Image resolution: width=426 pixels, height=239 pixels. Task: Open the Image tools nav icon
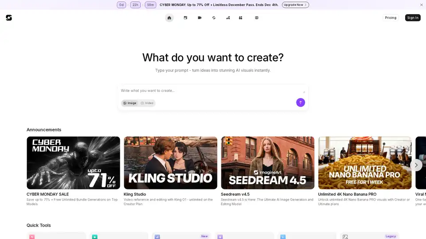pos(185,18)
